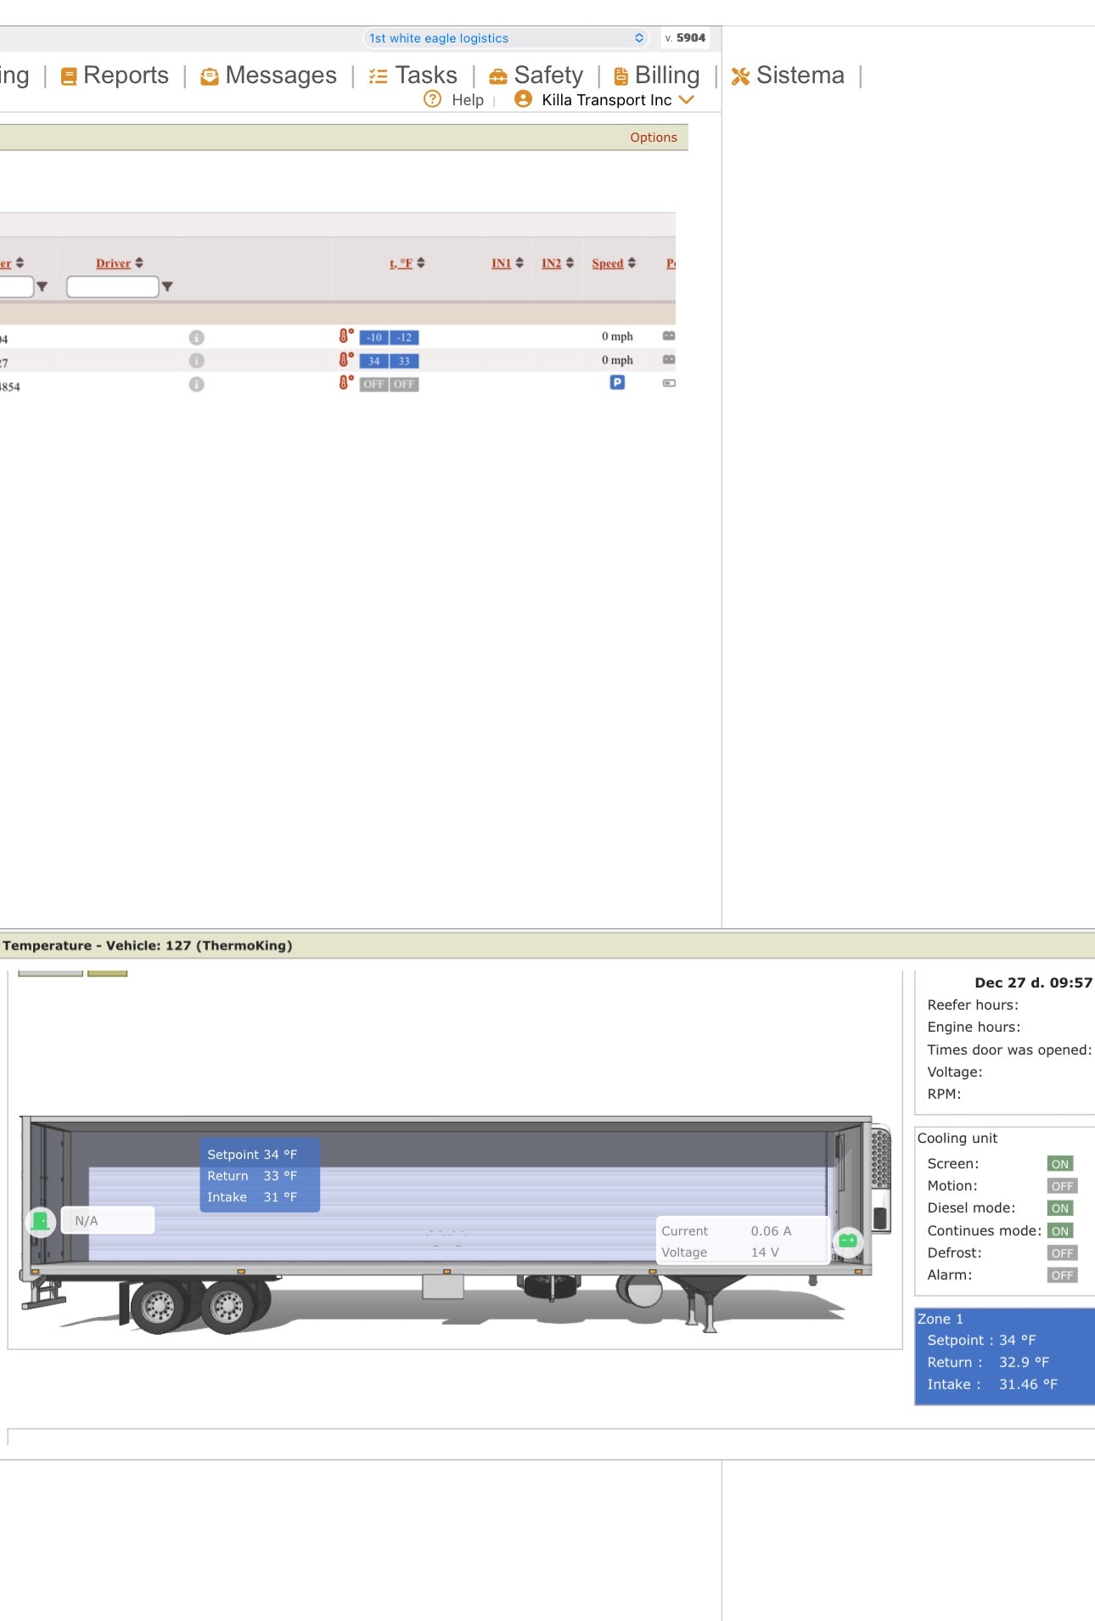This screenshot has height=1621, width=1095.
Task: Open the Reports menu
Action: (x=115, y=76)
